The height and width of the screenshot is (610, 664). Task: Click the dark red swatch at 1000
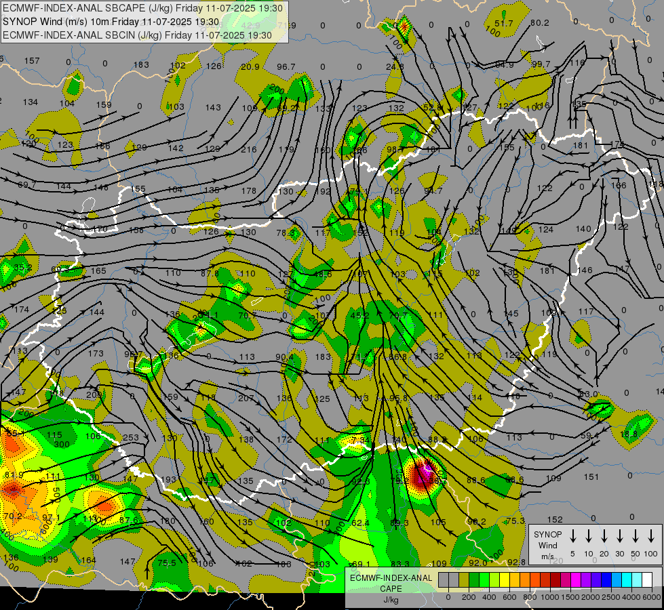coord(555,579)
